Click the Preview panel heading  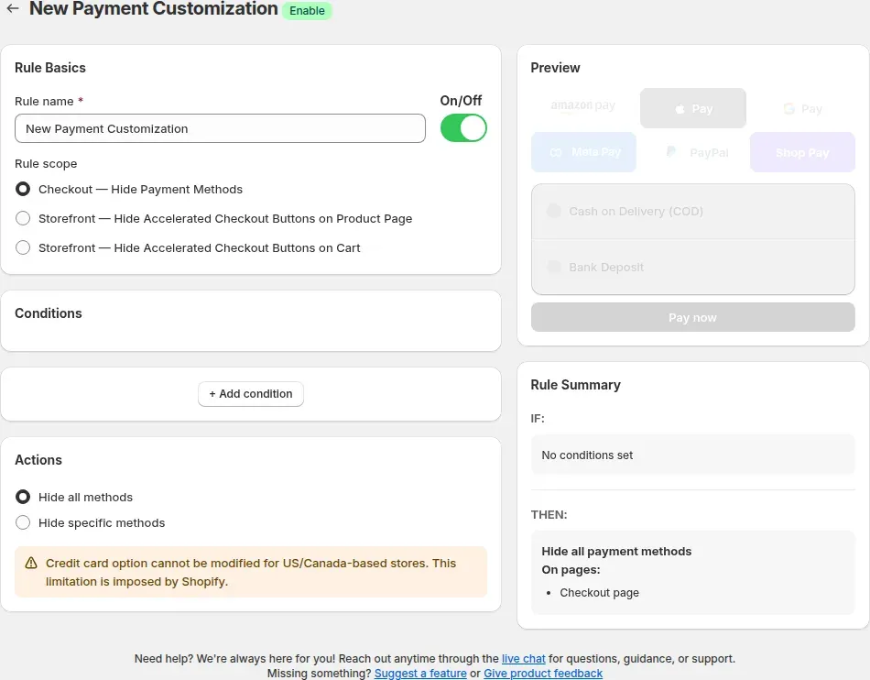coord(555,68)
